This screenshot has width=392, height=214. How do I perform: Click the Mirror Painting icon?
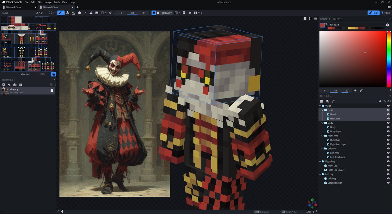(176, 13)
